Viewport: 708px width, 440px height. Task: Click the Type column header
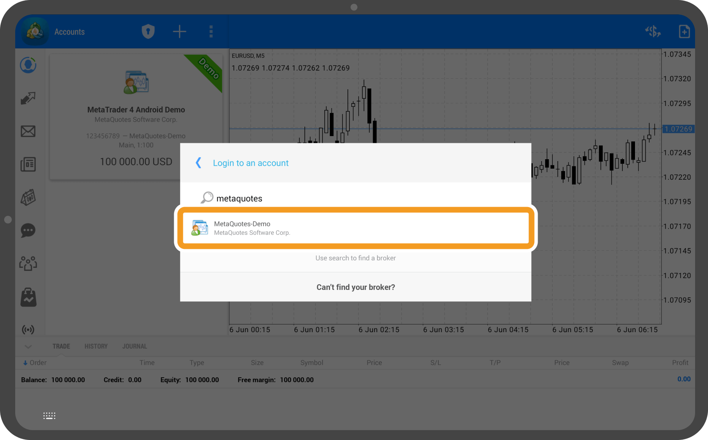(197, 362)
